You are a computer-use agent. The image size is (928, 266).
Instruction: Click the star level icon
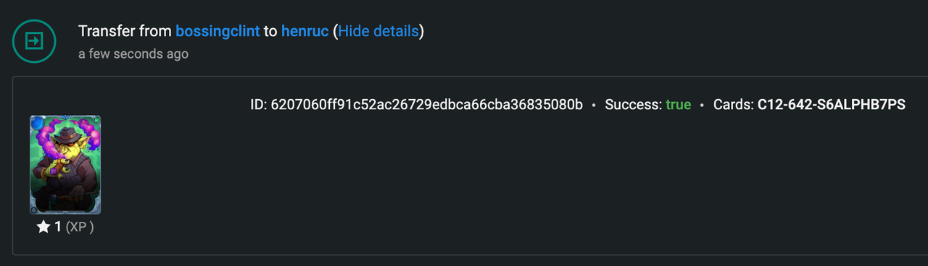point(43,227)
